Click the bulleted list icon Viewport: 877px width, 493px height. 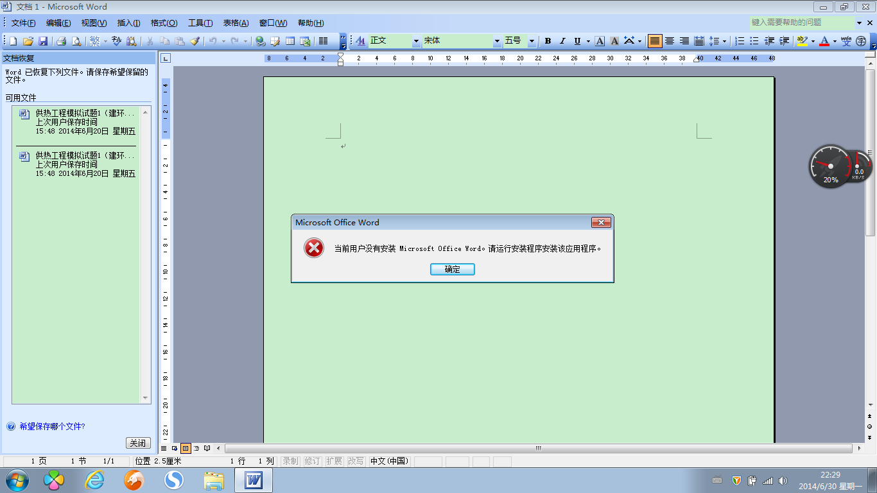click(x=754, y=41)
